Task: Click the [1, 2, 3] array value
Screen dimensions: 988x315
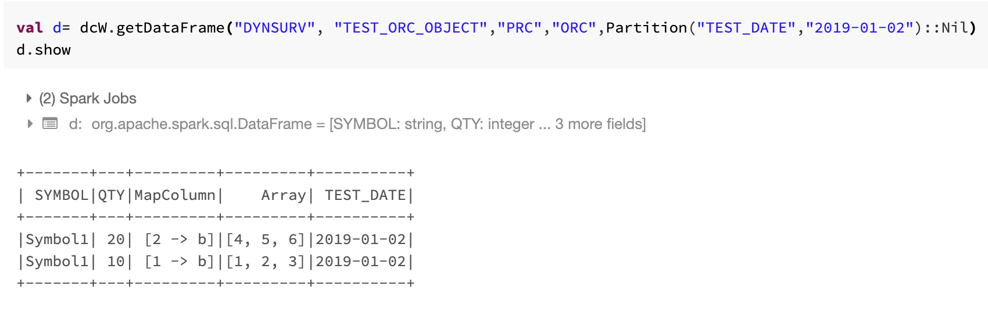Action: [265, 262]
